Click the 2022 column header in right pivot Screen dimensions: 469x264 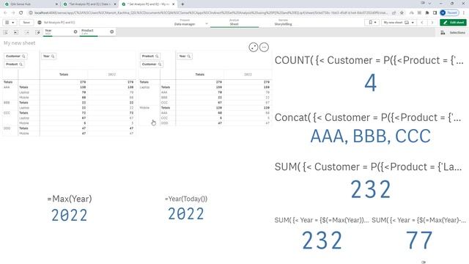click(x=248, y=74)
